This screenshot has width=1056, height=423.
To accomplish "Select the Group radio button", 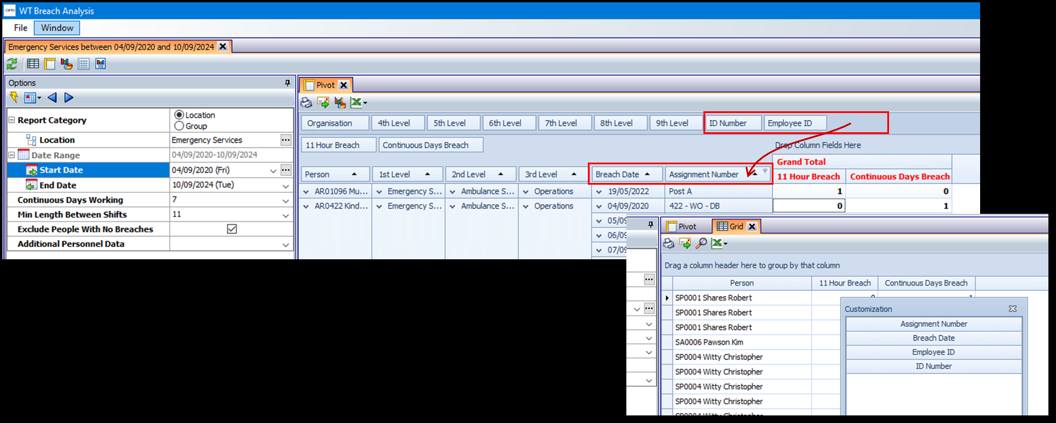I will [x=179, y=126].
